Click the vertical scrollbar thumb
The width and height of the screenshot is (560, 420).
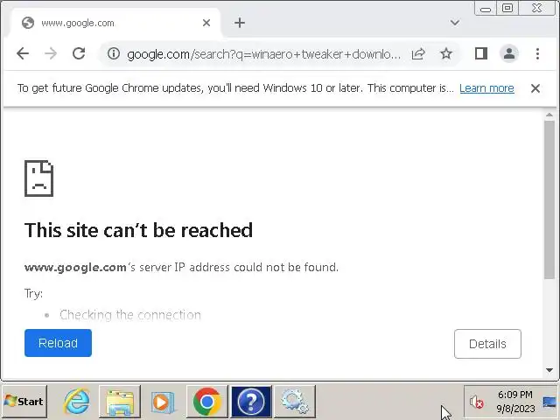coord(549,199)
